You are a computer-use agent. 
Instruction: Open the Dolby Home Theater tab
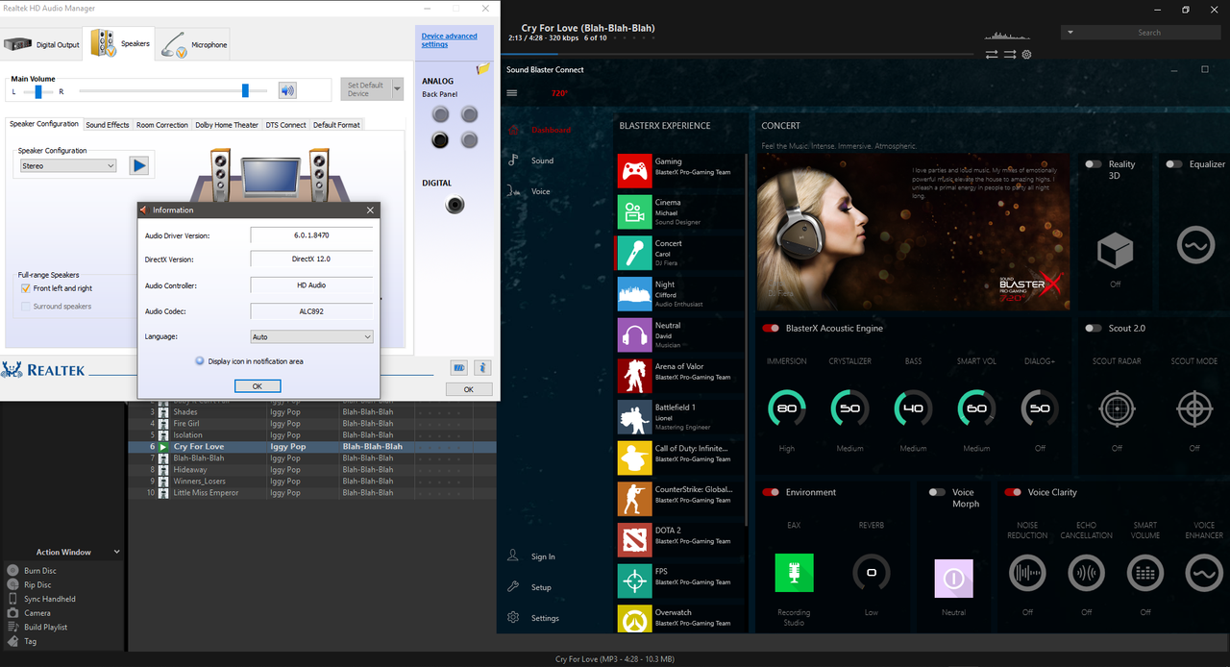click(227, 125)
